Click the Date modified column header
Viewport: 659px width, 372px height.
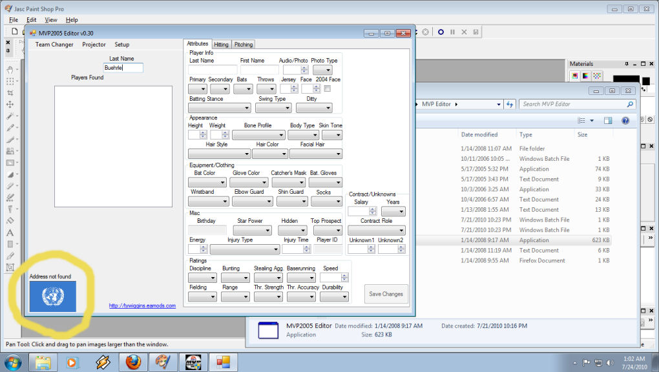[479, 134]
